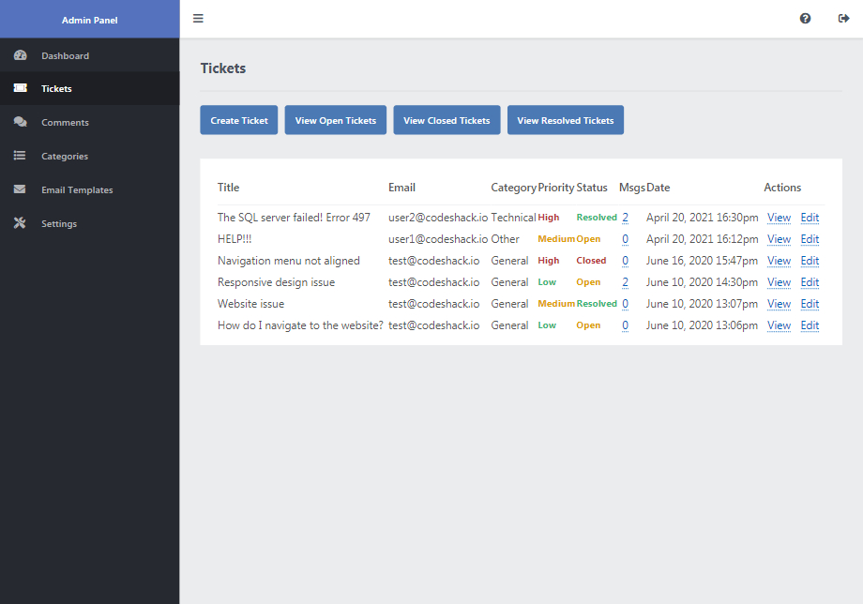Edit the 'How do I navigate' ticket
The width and height of the screenshot is (863, 604).
click(810, 325)
